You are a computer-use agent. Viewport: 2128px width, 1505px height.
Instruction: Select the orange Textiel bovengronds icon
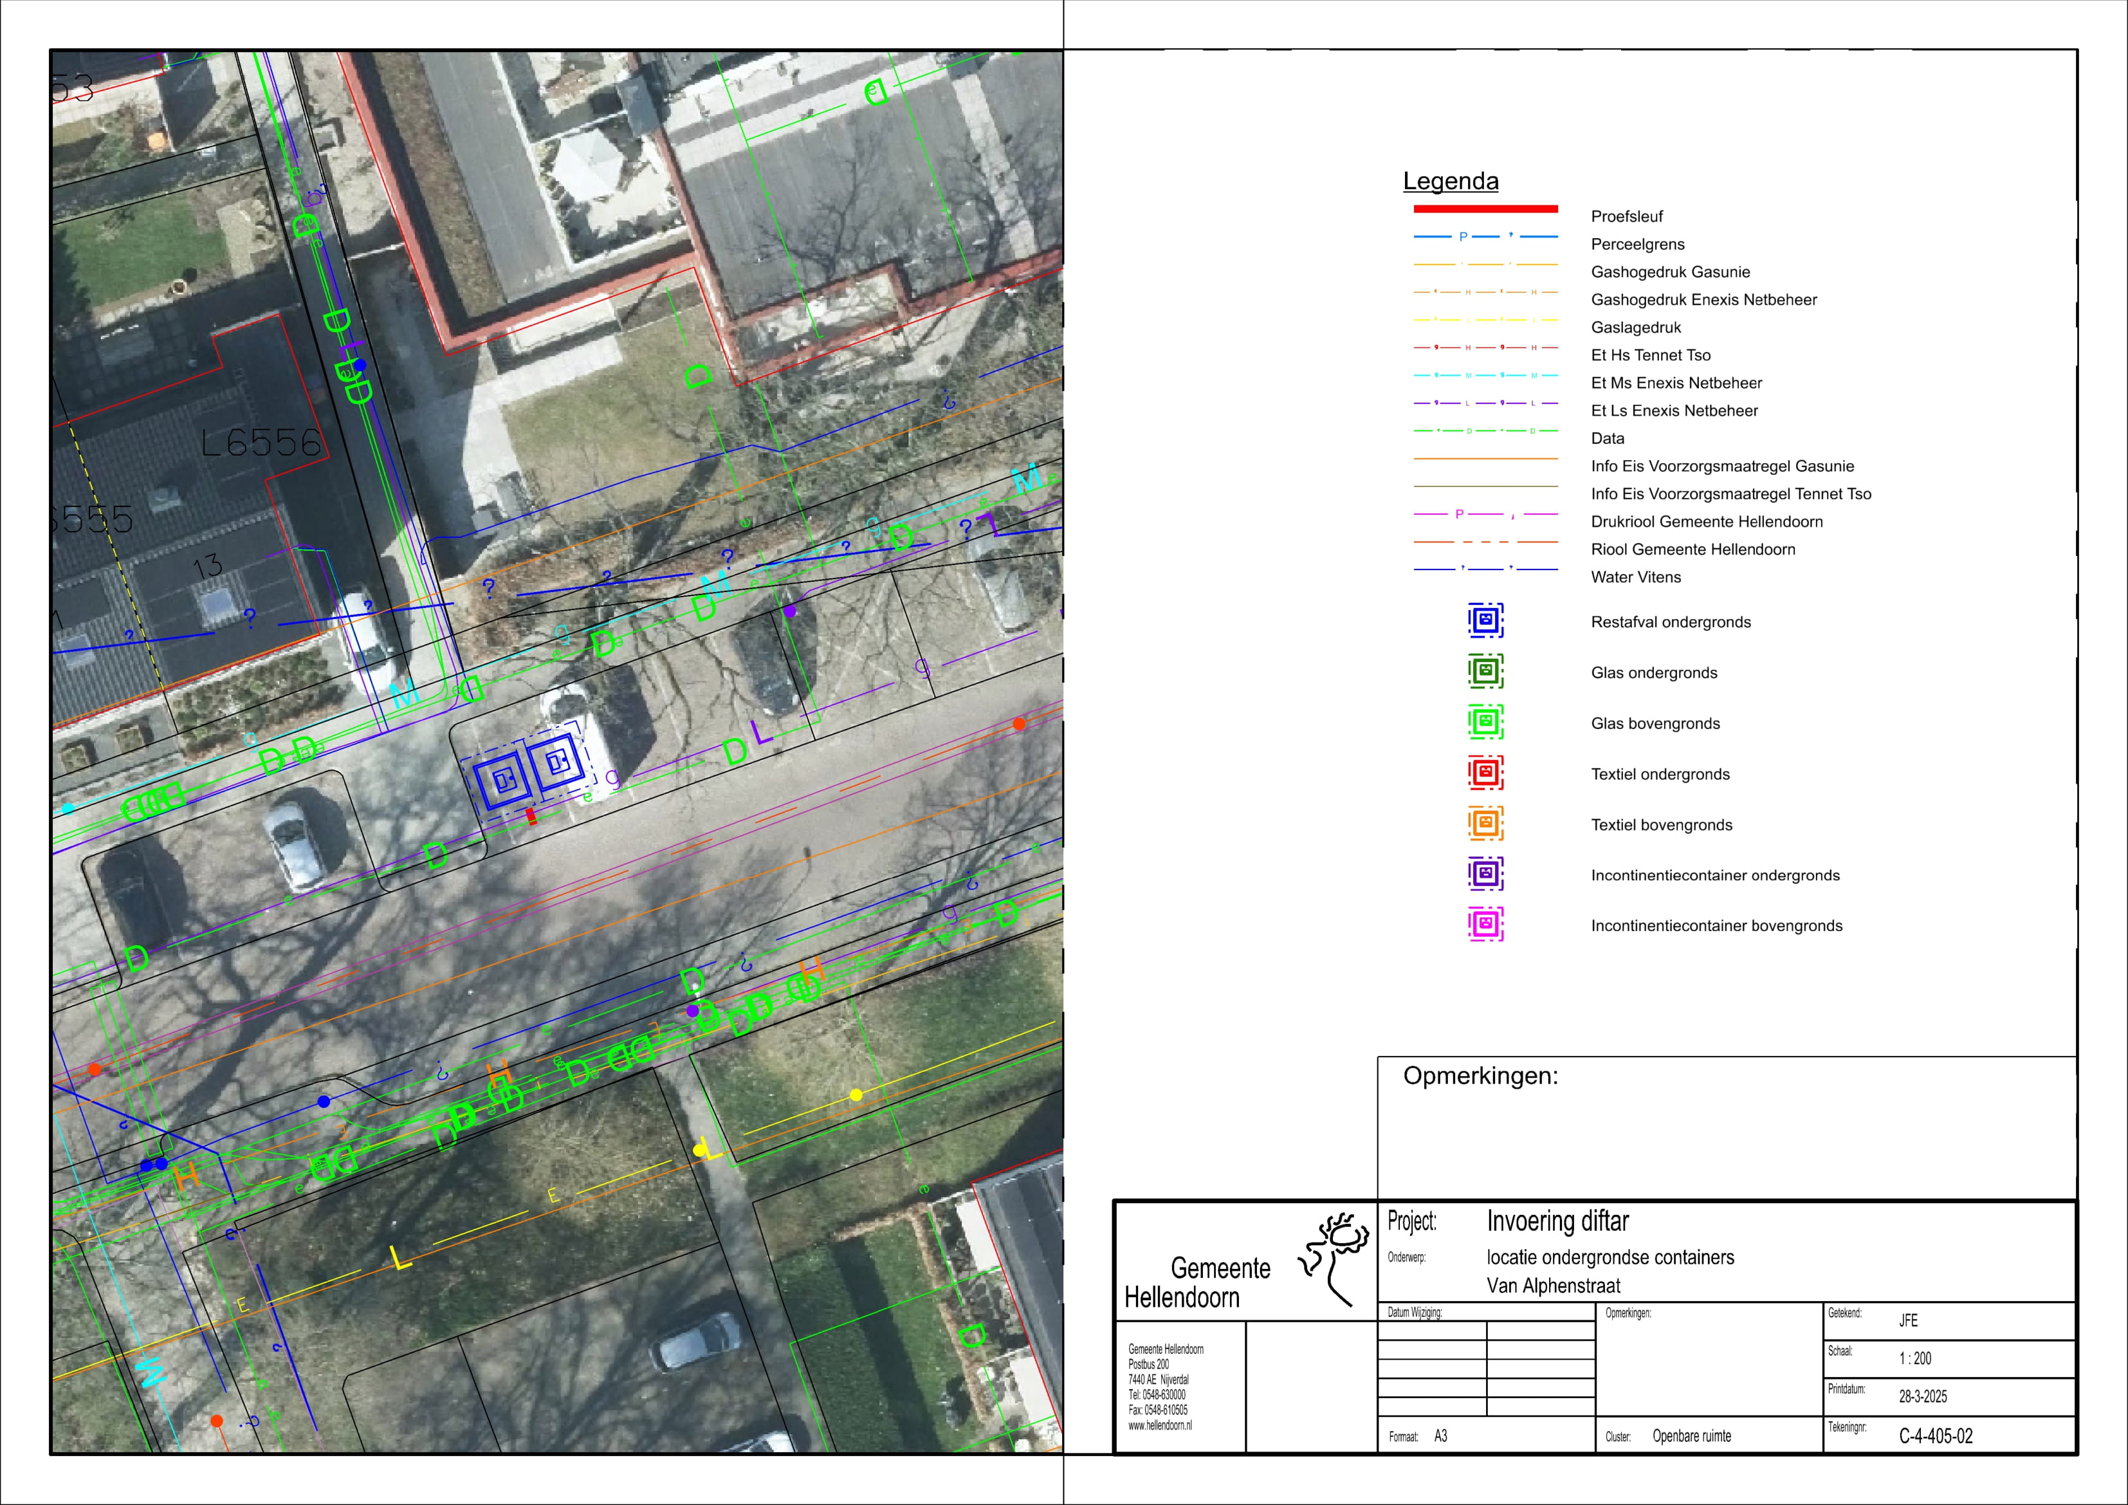[1485, 822]
